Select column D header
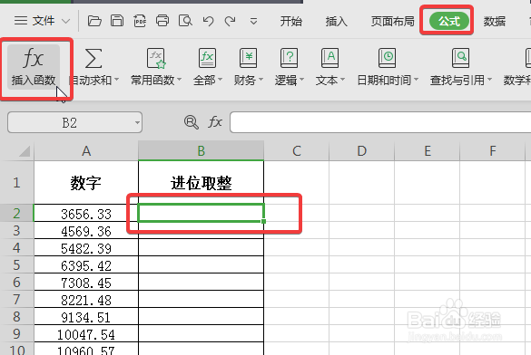The height and width of the screenshot is (355, 531). [x=361, y=150]
